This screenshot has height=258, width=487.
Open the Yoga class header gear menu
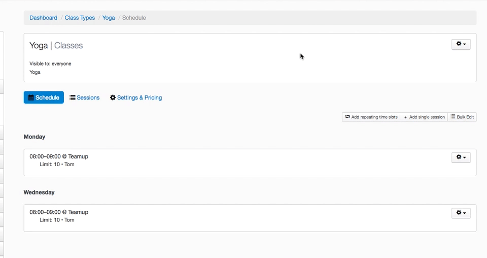click(x=461, y=44)
